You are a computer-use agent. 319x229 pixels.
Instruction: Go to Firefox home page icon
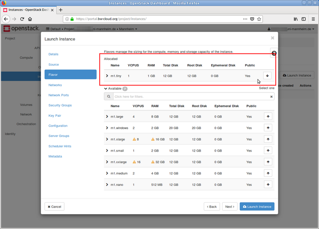[x=30, y=19]
